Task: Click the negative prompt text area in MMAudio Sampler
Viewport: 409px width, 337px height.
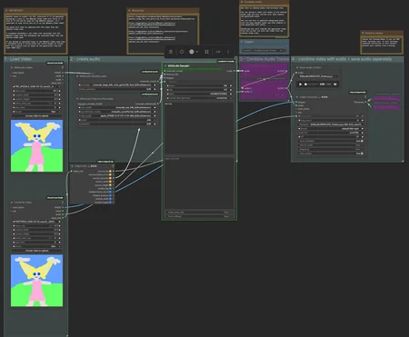Action: [199, 183]
